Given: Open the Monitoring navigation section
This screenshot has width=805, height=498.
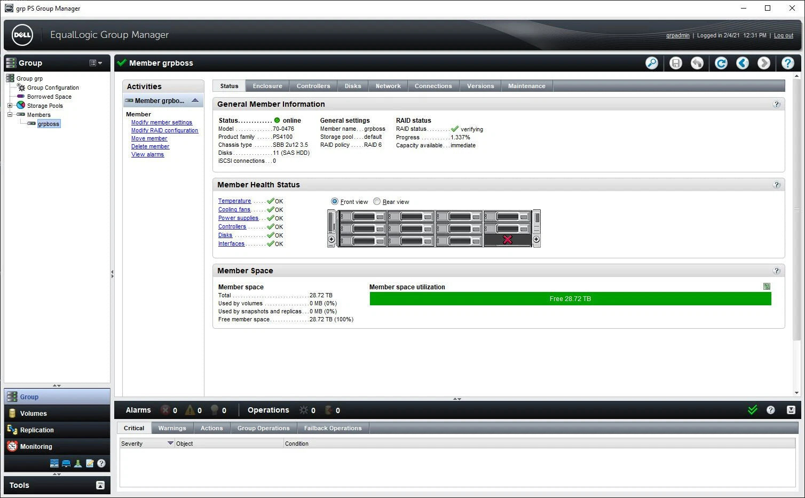Looking at the screenshot, I should click(x=57, y=446).
